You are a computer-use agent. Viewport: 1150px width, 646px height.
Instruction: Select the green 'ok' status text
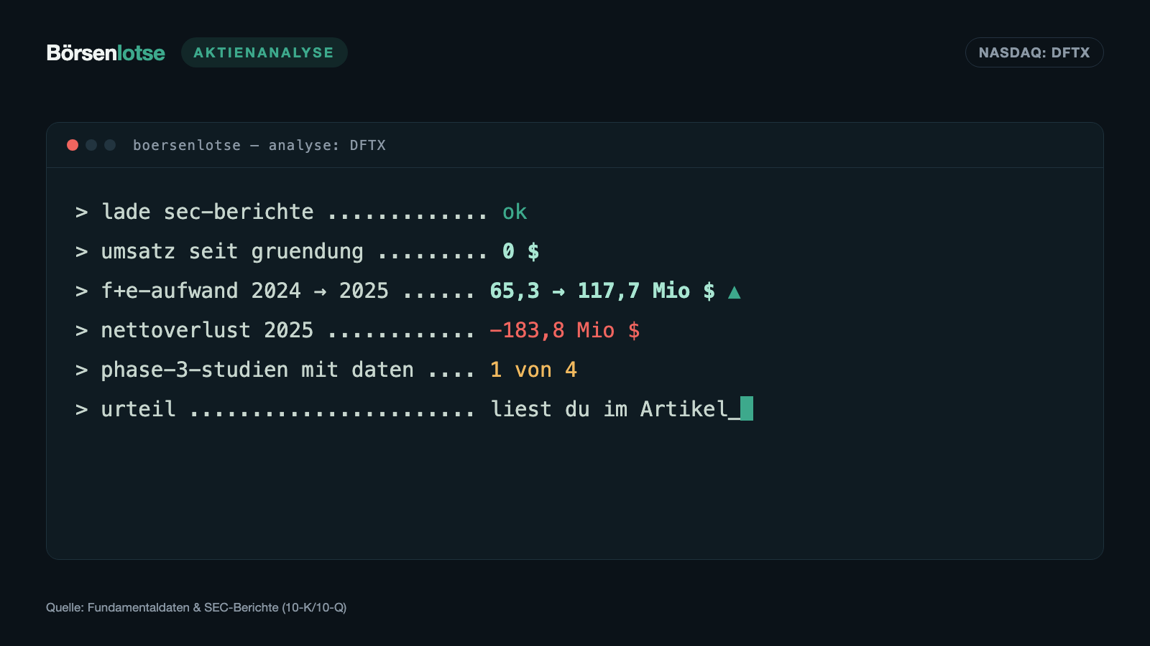(515, 212)
